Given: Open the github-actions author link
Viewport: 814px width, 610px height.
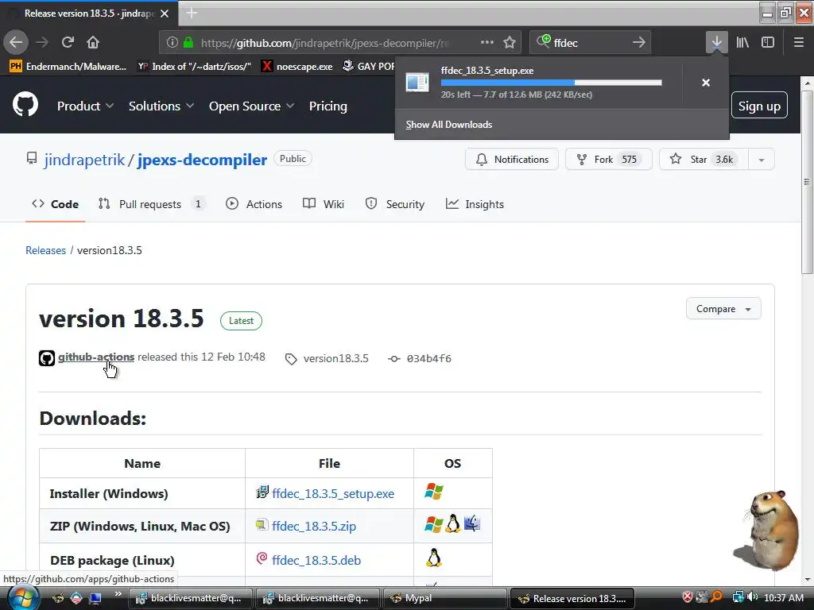Looking at the screenshot, I should pos(96,357).
